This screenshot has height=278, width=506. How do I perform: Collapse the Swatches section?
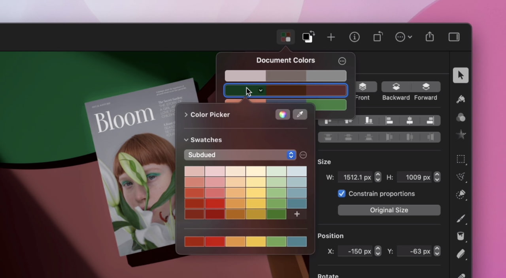point(186,140)
